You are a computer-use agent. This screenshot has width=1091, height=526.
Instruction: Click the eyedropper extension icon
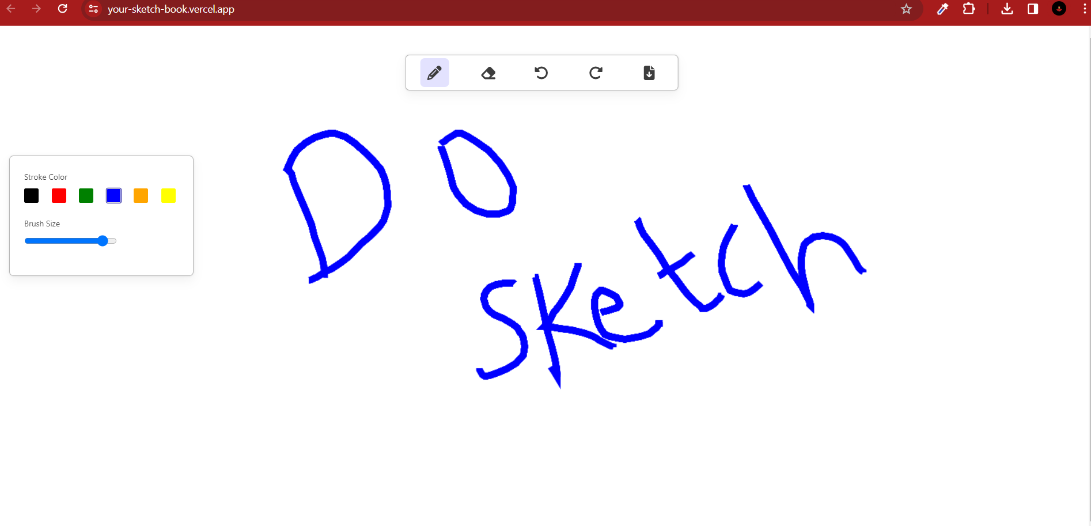coord(942,9)
